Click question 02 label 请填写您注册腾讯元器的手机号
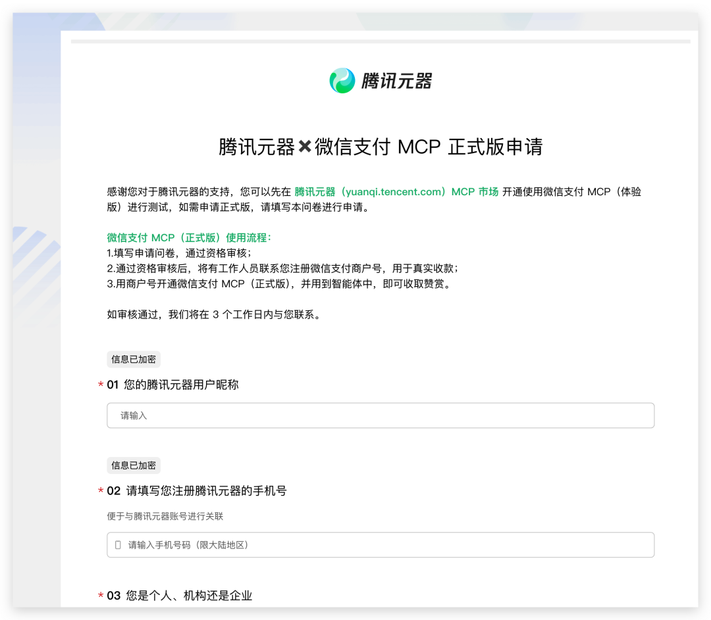Viewport: 711px width, 620px height. (197, 490)
